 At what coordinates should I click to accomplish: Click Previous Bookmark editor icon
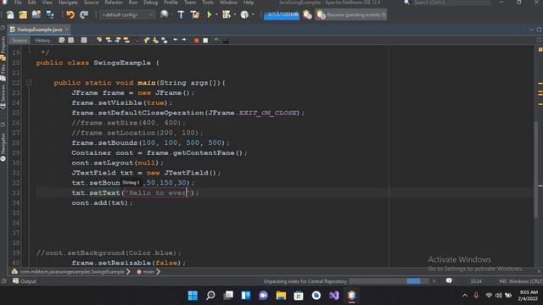pyautogui.click(x=147, y=40)
